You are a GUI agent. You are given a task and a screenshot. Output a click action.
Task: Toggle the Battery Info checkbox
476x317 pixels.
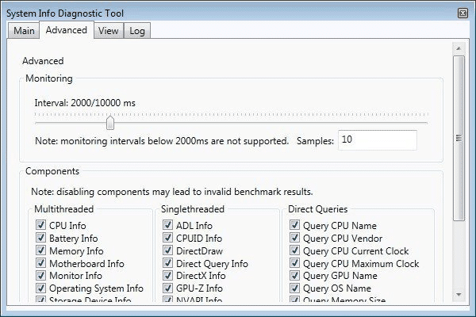pyautogui.click(x=40, y=239)
